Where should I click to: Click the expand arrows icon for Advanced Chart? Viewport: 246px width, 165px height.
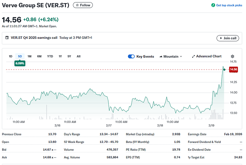[193, 56]
